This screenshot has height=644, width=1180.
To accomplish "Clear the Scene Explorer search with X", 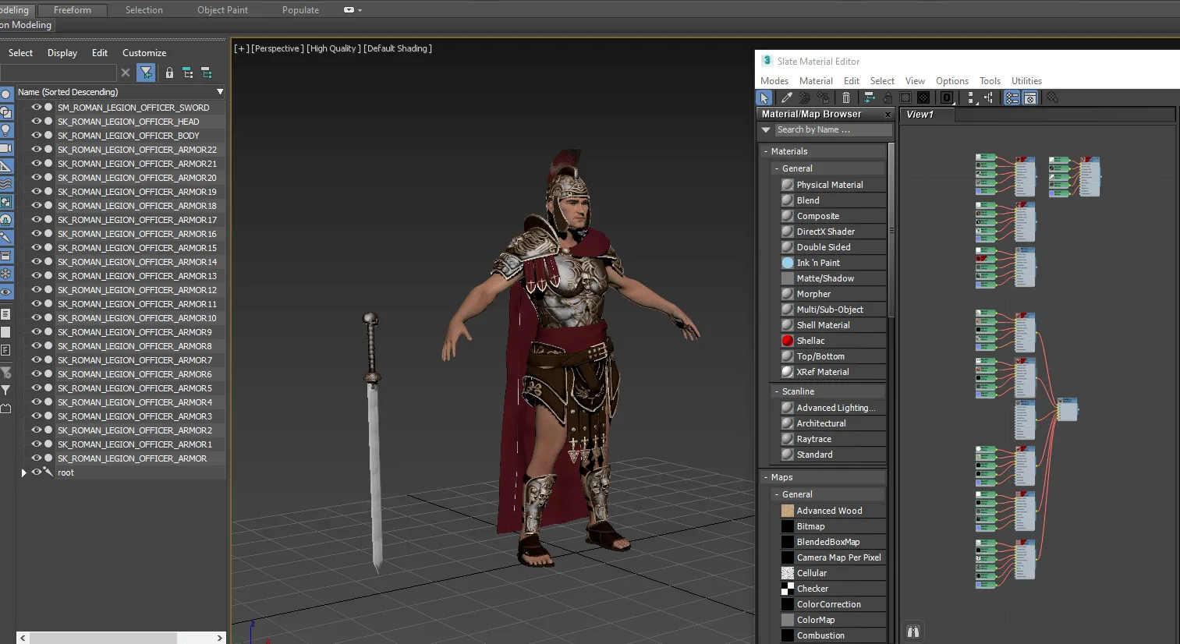I will [x=126, y=73].
